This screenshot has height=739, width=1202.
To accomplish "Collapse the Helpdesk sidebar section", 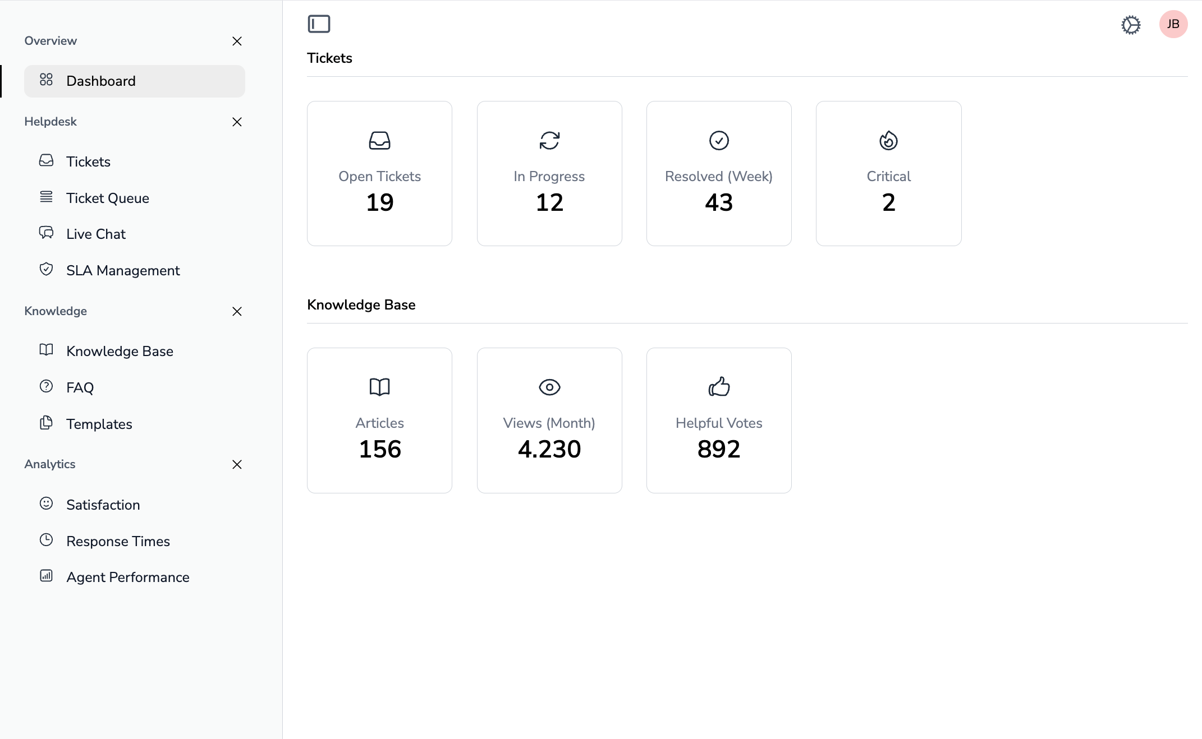I will [x=237, y=122].
